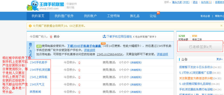Click 今日积分 value in 2345手机助手 row
This screenshot has height=95, width=224.
point(79,62)
